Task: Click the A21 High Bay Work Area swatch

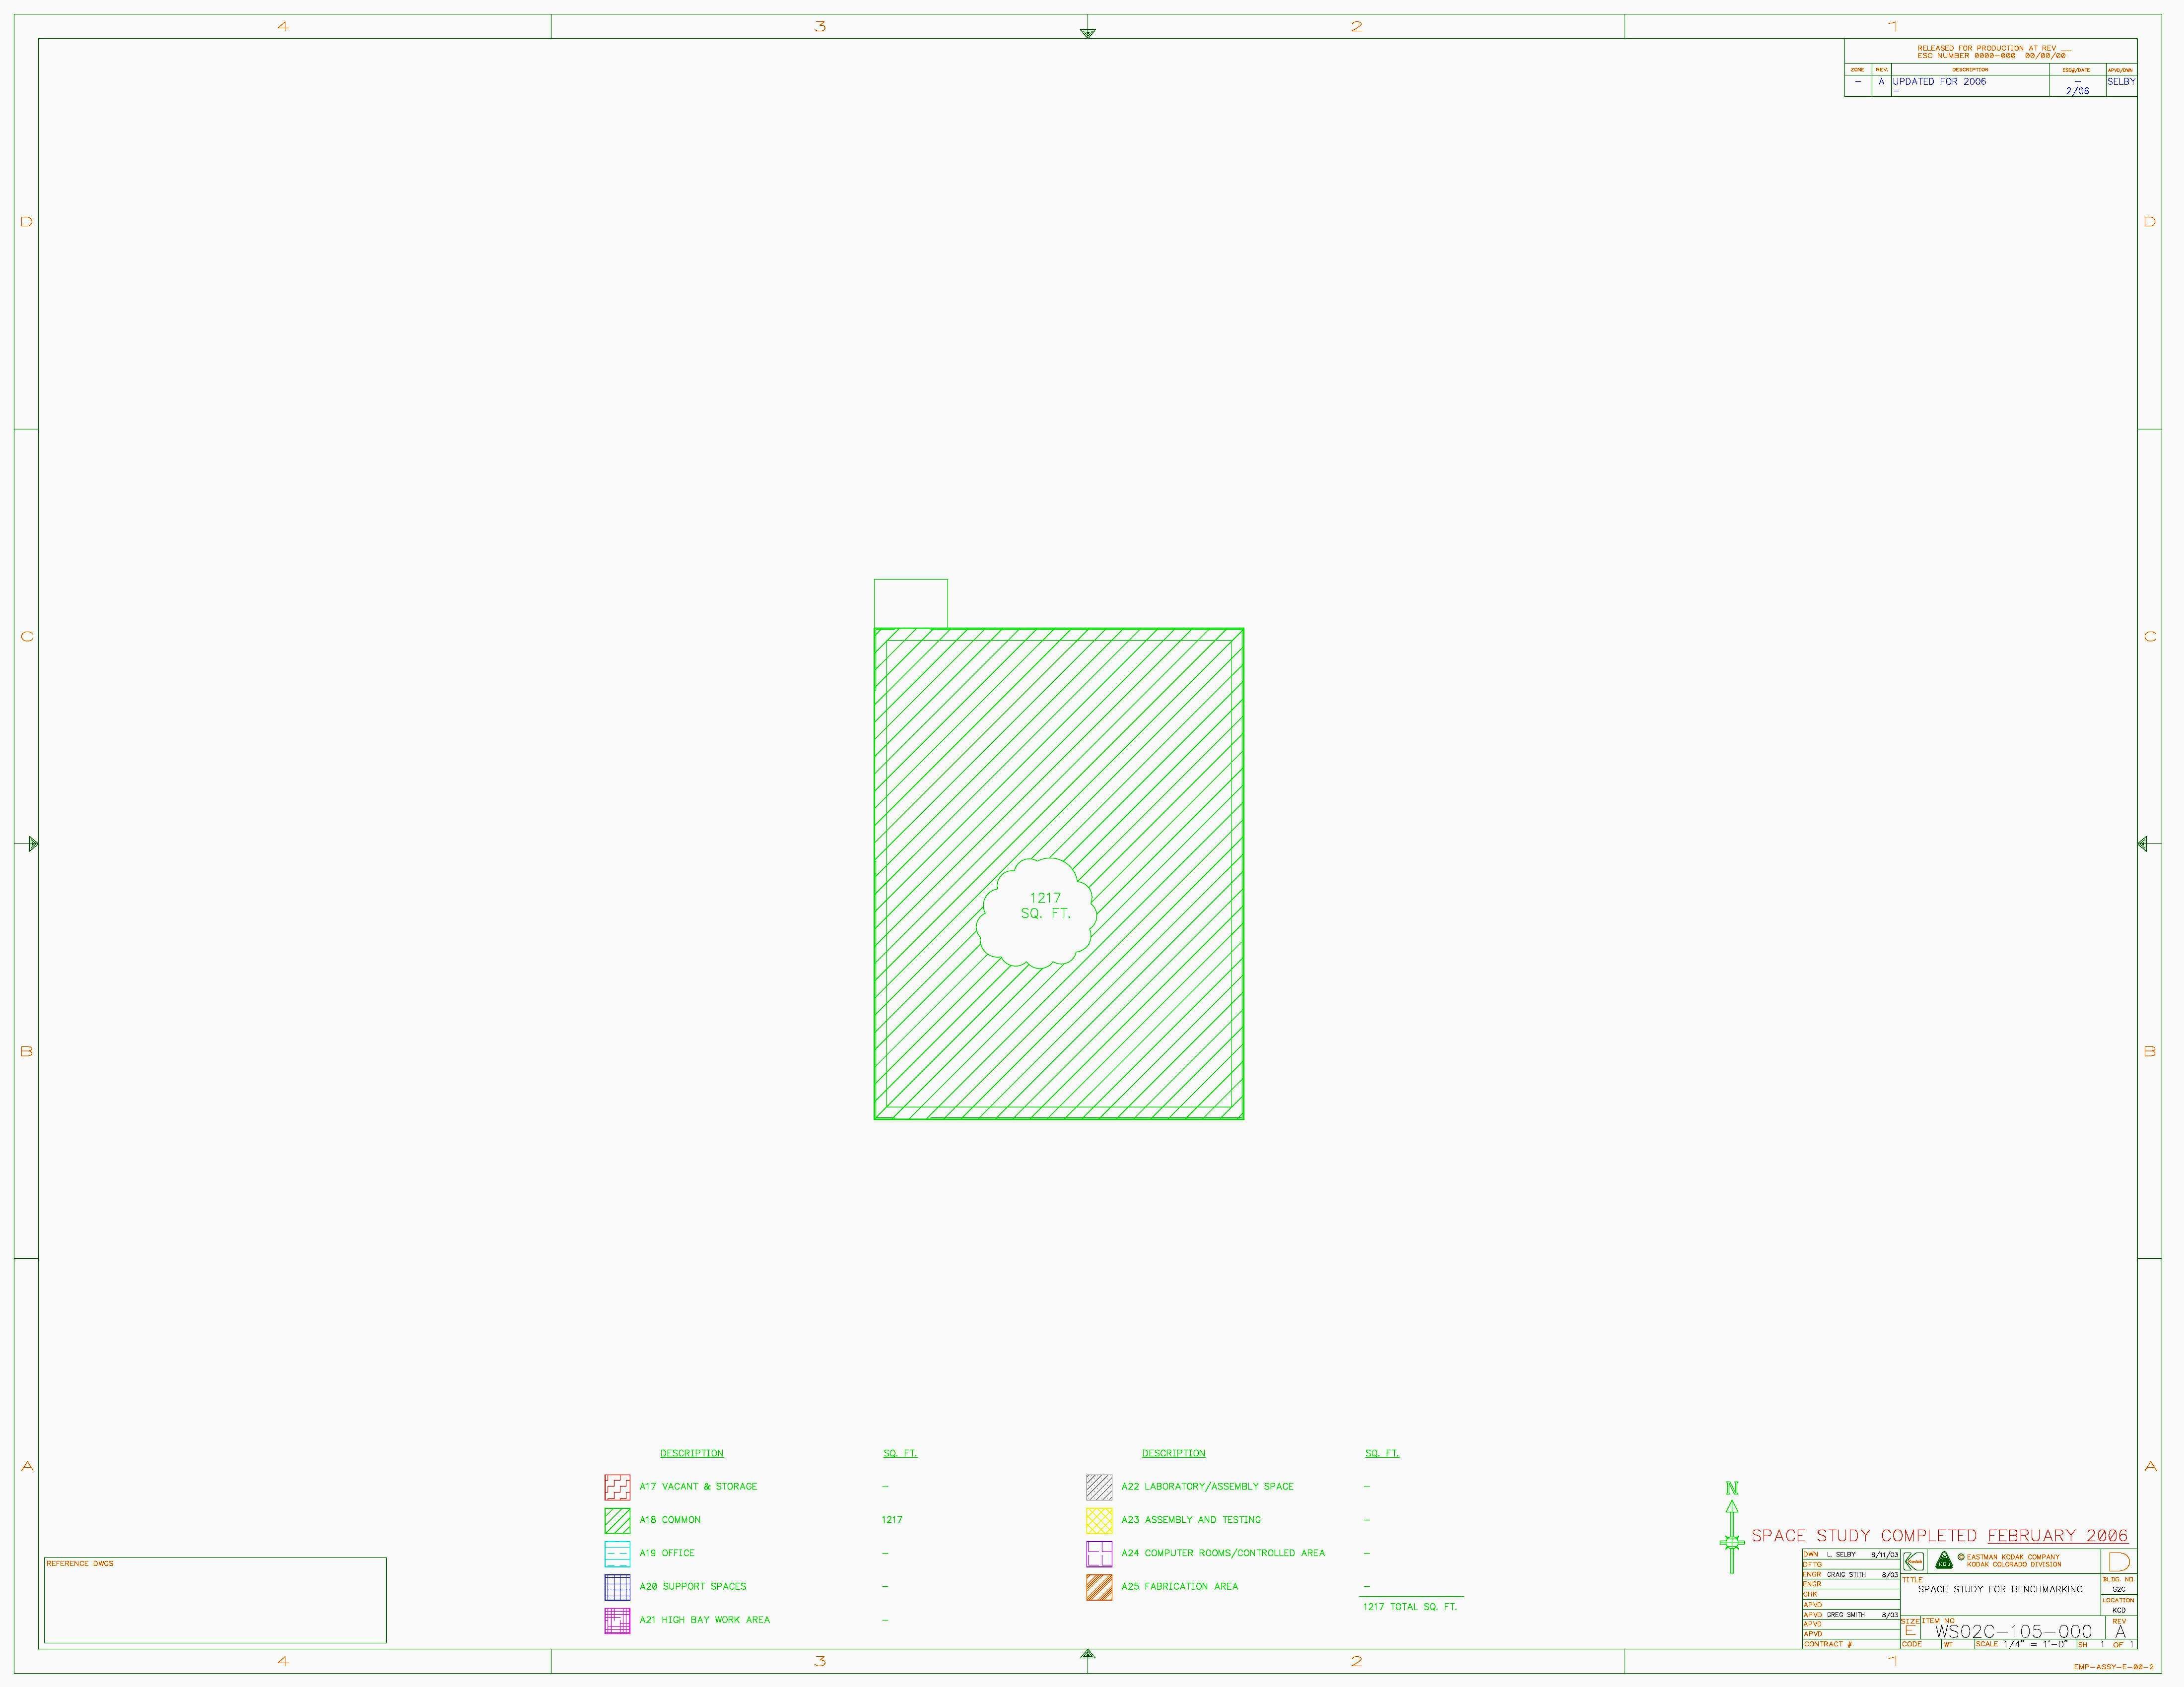Action: coord(617,1620)
